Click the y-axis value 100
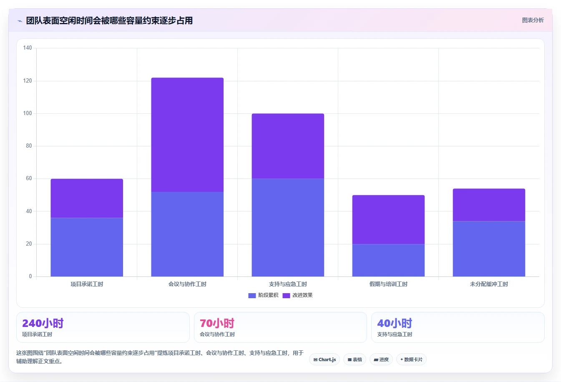 pos(28,113)
